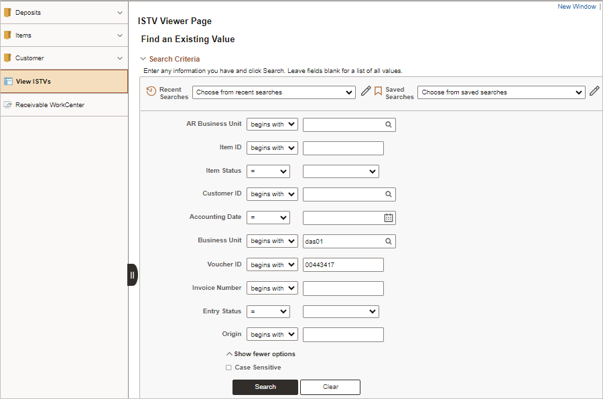Open Accounting Date operator dropdown

click(268, 217)
